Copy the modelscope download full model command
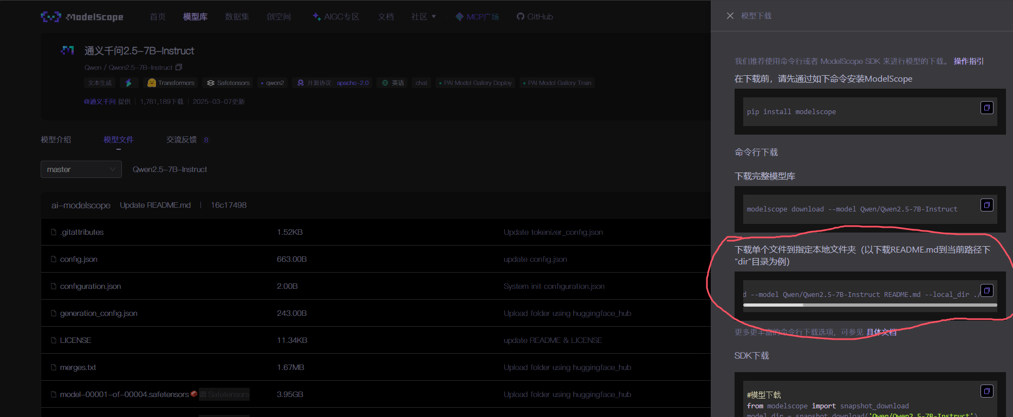The height and width of the screenshot is (417, 1013). coord(987,205)
